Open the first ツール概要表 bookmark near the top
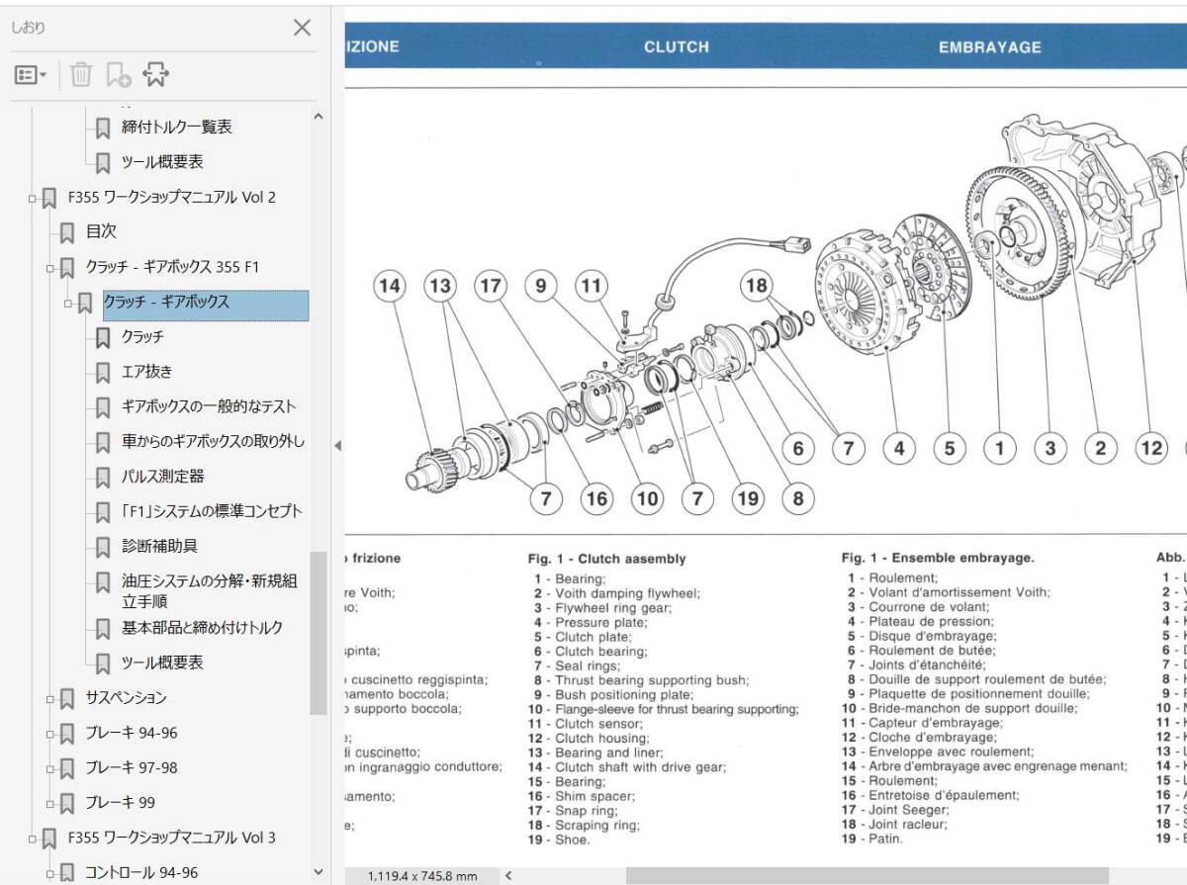1187x885 pixels. pyautogui.click(x=162, y=162)
